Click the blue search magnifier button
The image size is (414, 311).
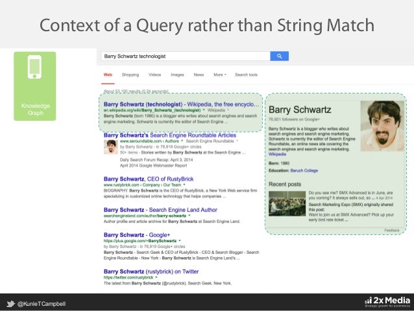point(279,56)
